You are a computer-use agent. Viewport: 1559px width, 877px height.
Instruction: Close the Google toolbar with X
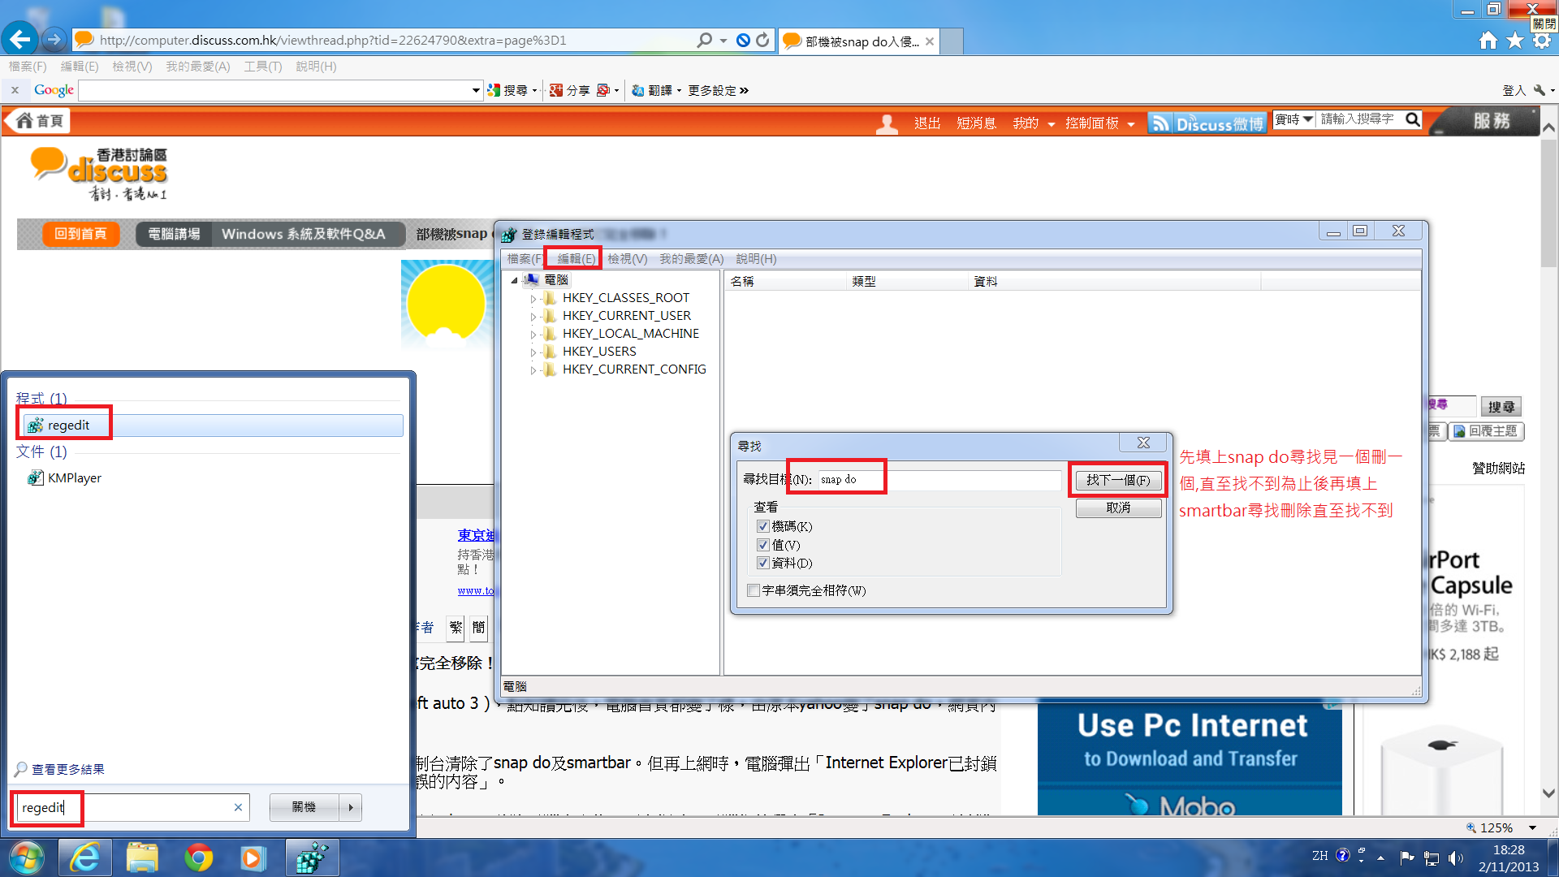pyautogui.click(x=15, y=90)
